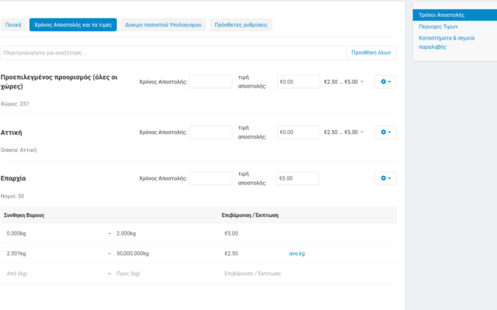The height and width of the screenshot is (310, 497).
Task: Open gear menu for Προεπιλεγμένος προορισμός row
Action: (x=385, y=81)
